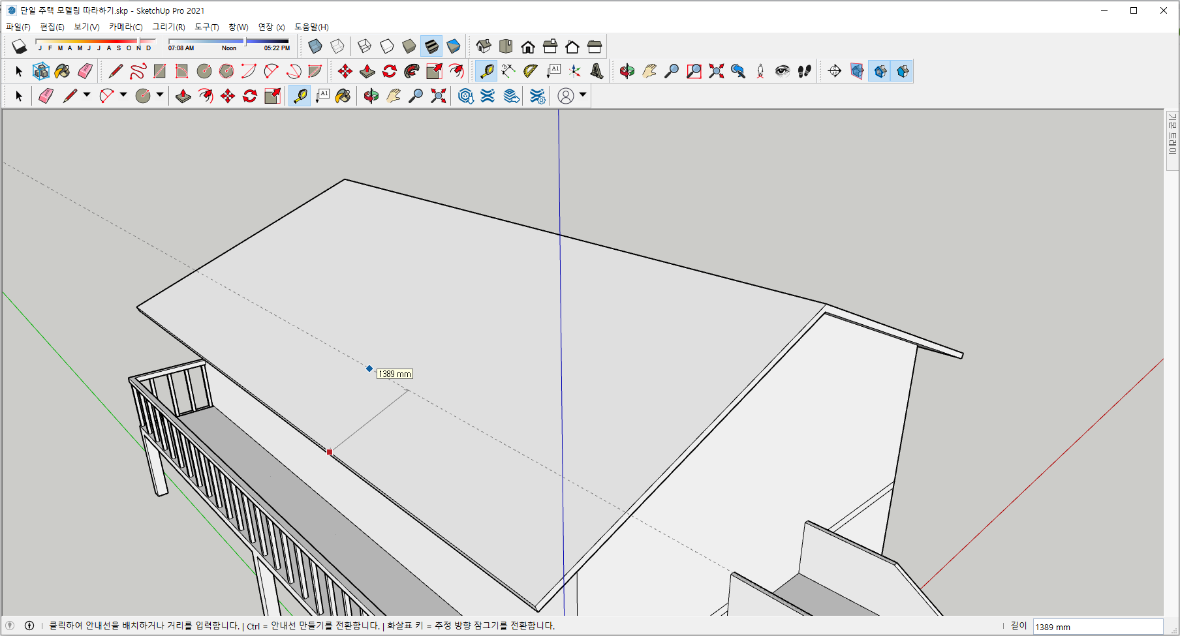This screenshot has height=636, width=1180.
Task: Select Section Plane tool
Action: click(835, 71)
